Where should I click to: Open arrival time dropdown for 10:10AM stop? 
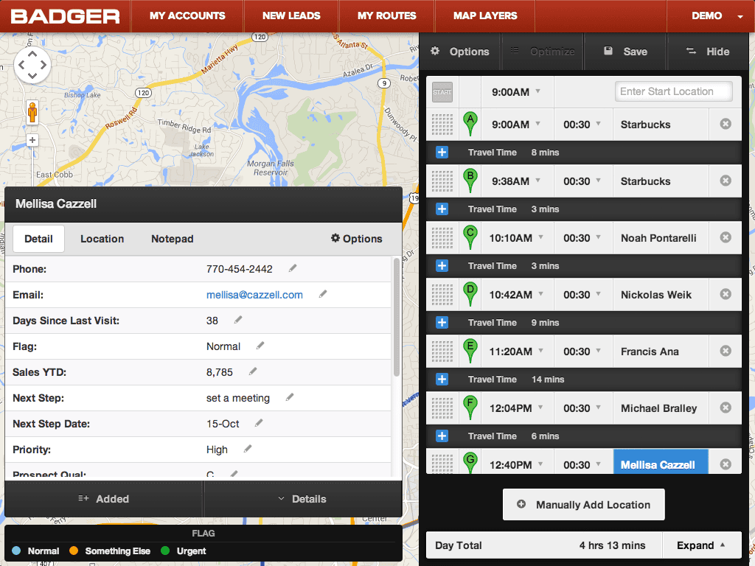[540, 237]
